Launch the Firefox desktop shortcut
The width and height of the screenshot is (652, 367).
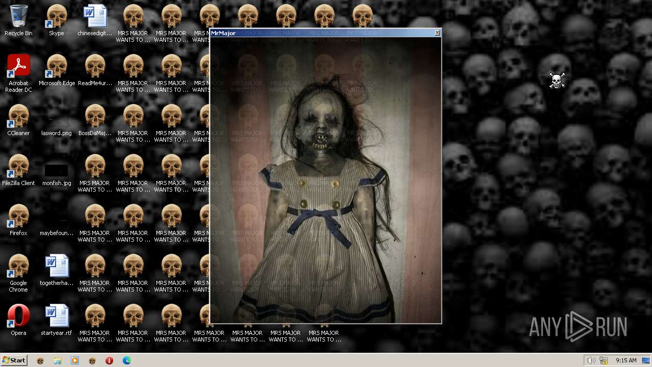click(18, 220)
